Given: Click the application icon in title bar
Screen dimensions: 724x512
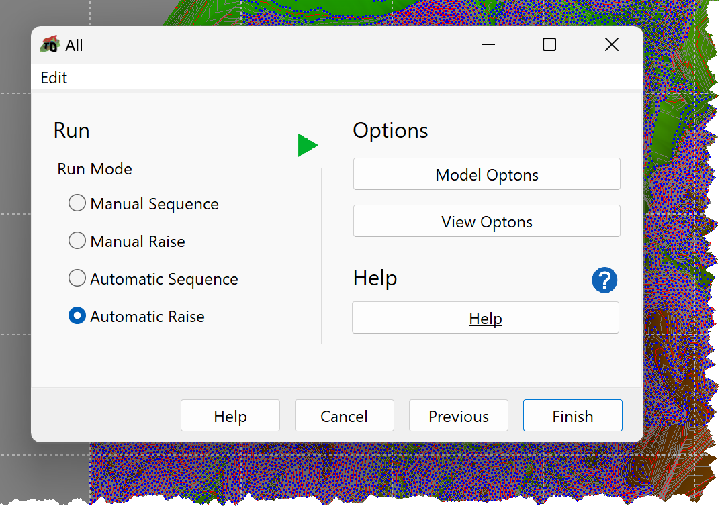Looking at the screenshot, I should tap(50, 45).
